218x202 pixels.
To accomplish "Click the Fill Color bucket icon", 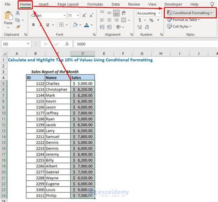I will pyautogui.click(x=75, y=25).
